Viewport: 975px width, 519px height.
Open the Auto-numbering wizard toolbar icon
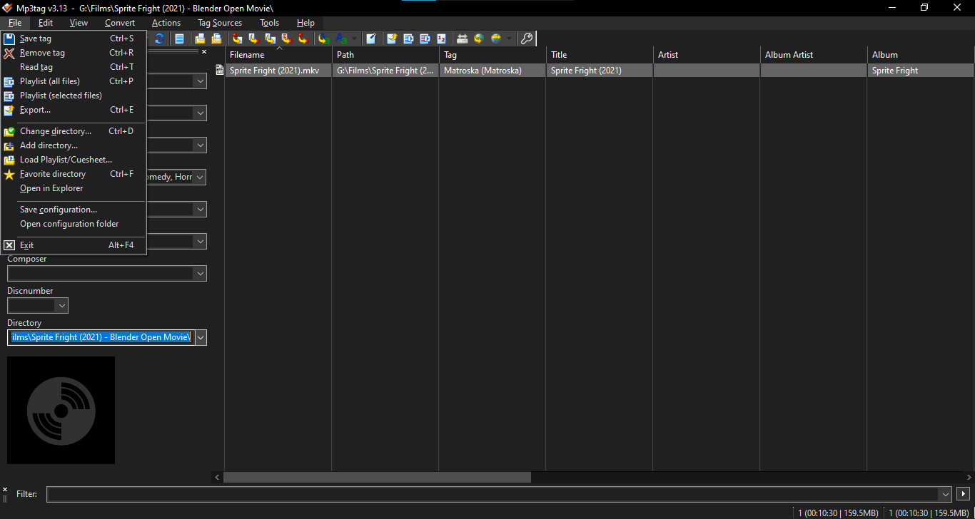tap(441, 38)
